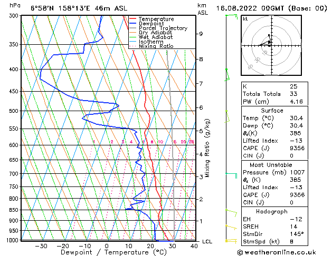
Task: Click the 40 temperature axis tick label
Action: pyautogui.click(x=194, y=247)
